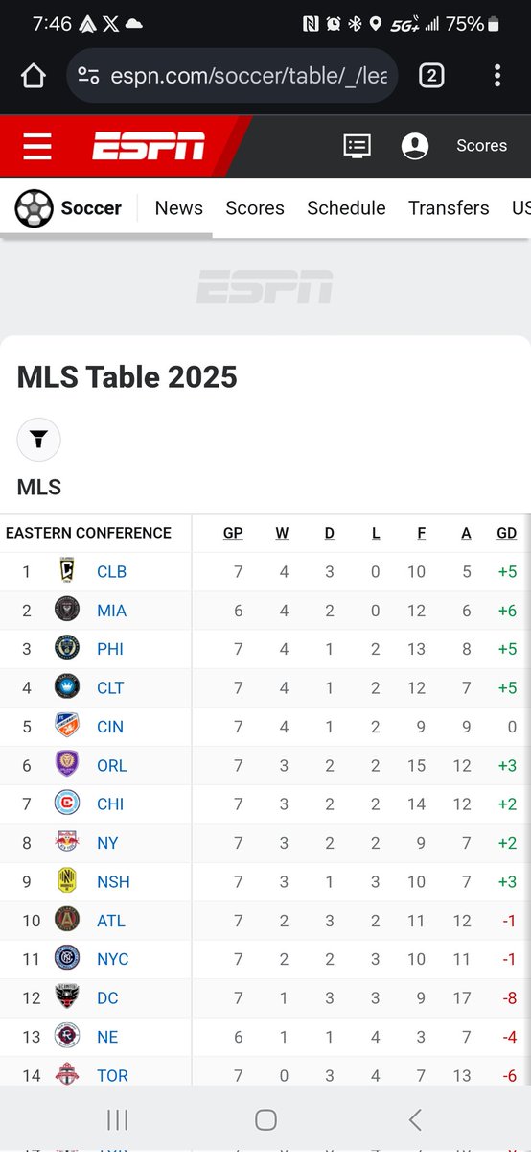The height and width of the screenshot is (1152, 531).
Task: Open the ESPN watch/news screen icon
Action: click(x=358, y=146)
